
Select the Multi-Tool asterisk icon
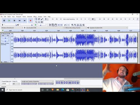(42, 22)
